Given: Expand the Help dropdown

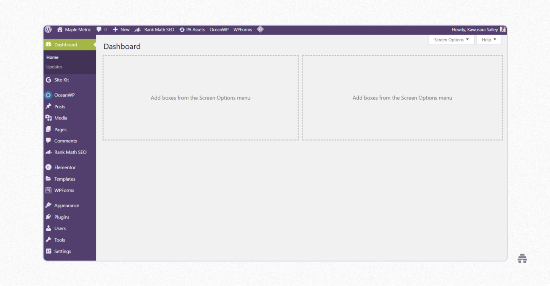Looking at the screenshot, I should pyautogui.click(x=488, y=40).
